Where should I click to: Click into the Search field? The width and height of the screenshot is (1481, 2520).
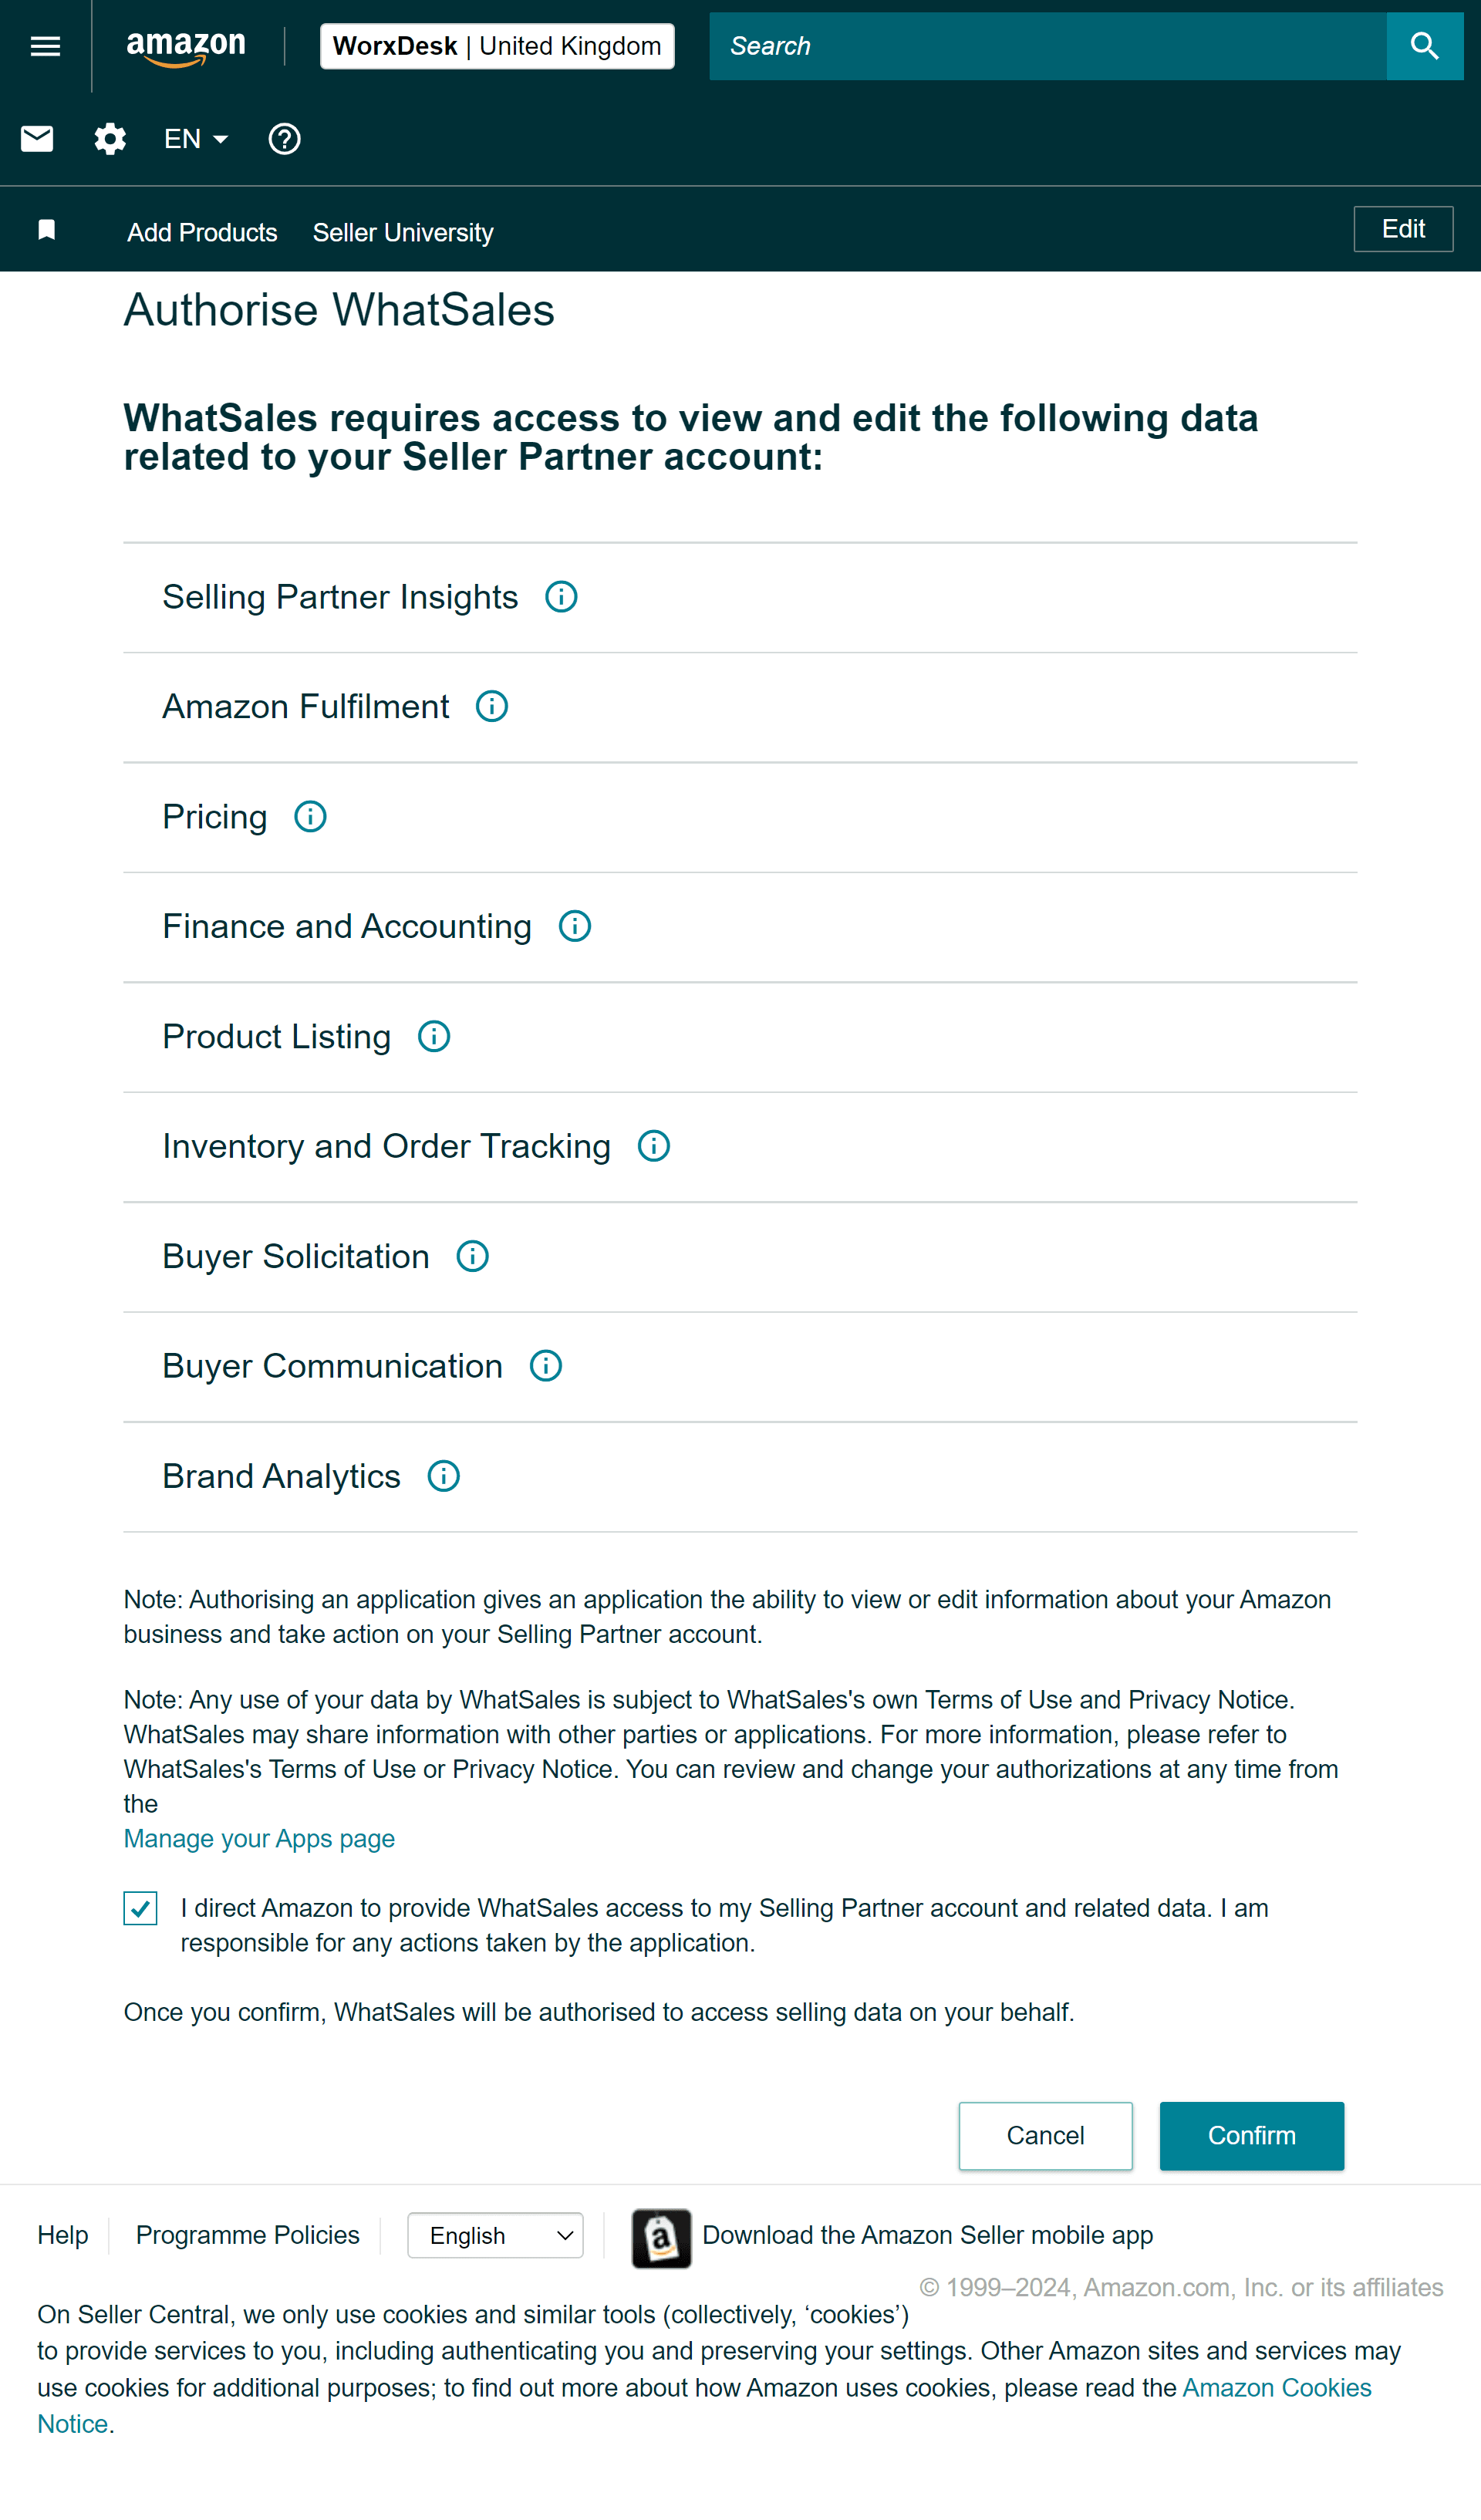(1047, 46)
